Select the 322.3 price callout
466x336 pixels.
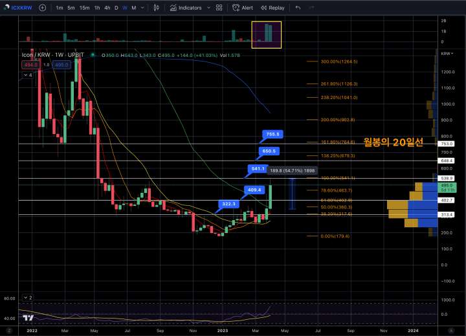click(x=228, y=204)
